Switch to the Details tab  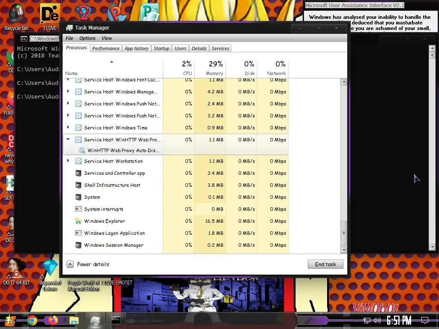click(199, 48)
